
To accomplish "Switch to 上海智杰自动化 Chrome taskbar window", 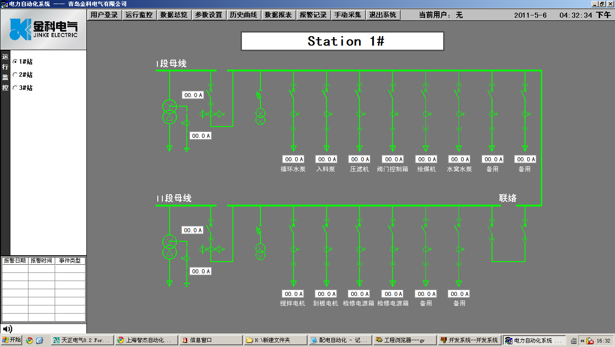I will click(x=147, y=340).
